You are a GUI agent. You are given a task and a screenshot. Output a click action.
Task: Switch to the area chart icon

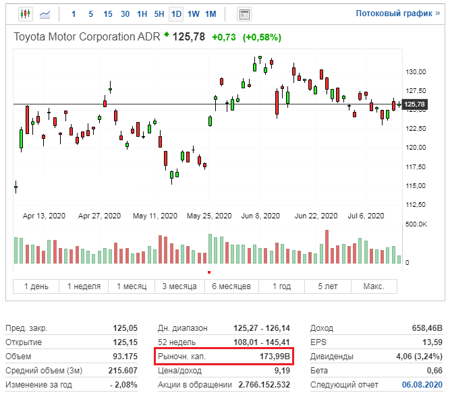[45, 13]
